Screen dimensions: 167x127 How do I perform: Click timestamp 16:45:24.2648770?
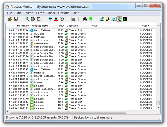click(x=18, y=99)
